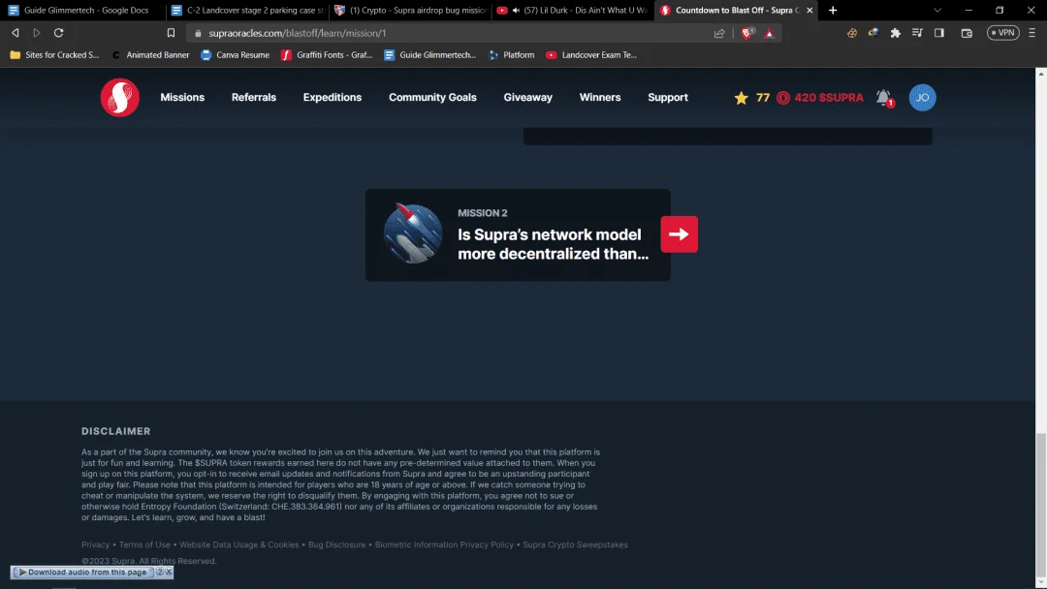Open the extensions puzzle icon
Screen dimensions: 1047x589
[896, 33]
